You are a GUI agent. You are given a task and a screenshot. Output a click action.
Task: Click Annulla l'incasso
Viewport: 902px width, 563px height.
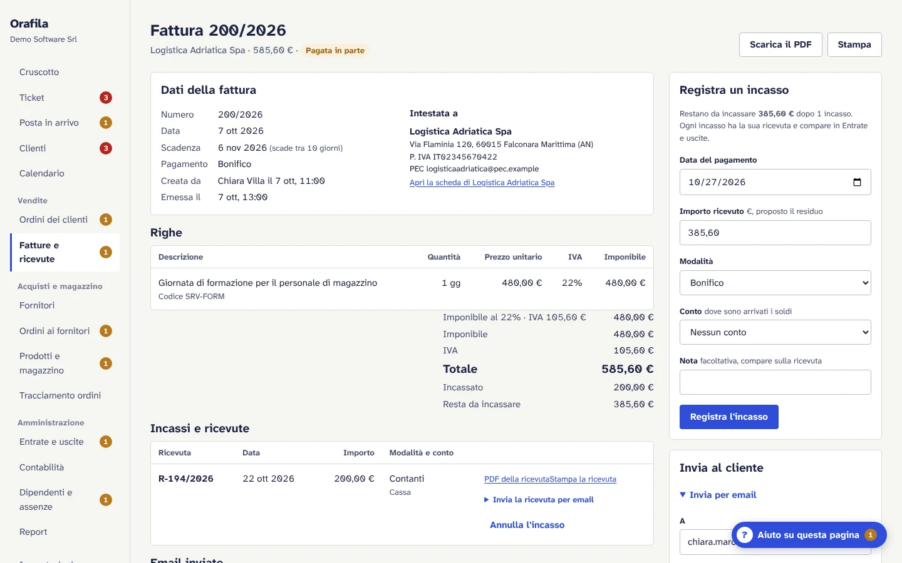(x=527, y=525)
